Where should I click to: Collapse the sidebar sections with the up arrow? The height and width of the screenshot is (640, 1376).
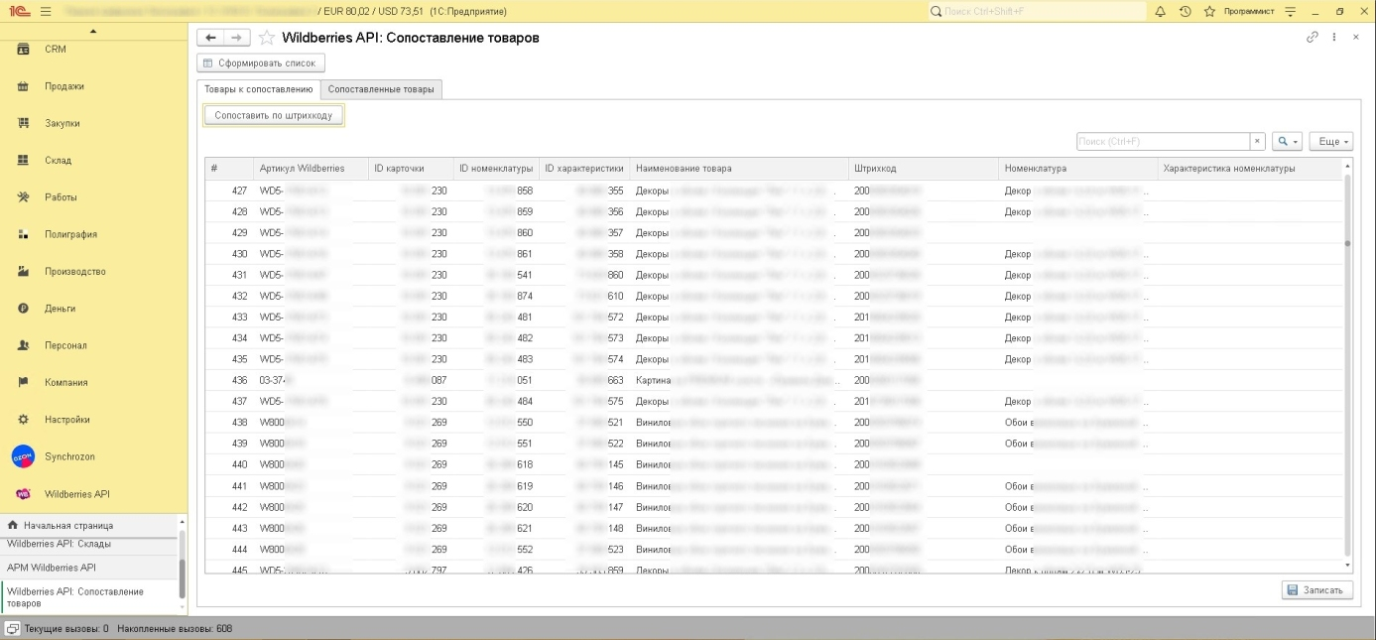pyautogui.click(x=93, y=31)
